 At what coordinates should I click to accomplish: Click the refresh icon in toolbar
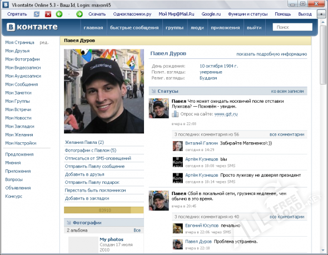[x=37, y=14]
